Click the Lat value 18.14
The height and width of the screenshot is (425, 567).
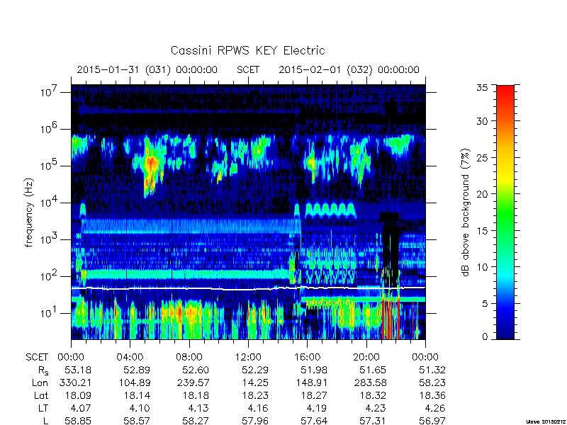click(137, 396)
